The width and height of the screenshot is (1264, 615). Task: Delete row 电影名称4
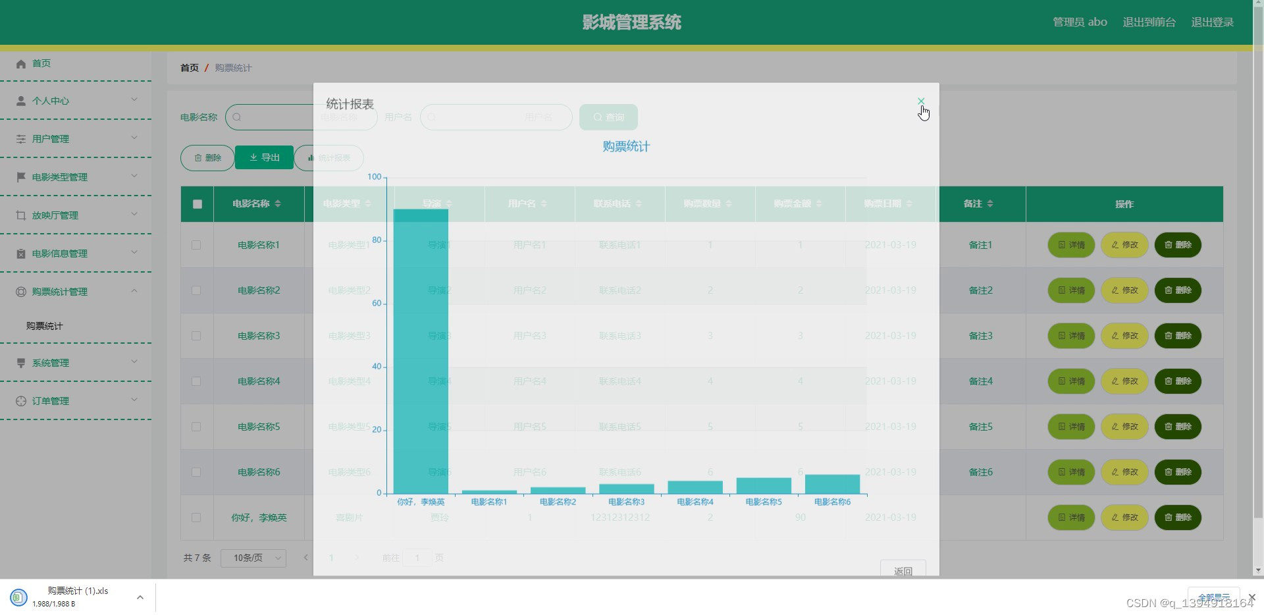coord(1178,381)
